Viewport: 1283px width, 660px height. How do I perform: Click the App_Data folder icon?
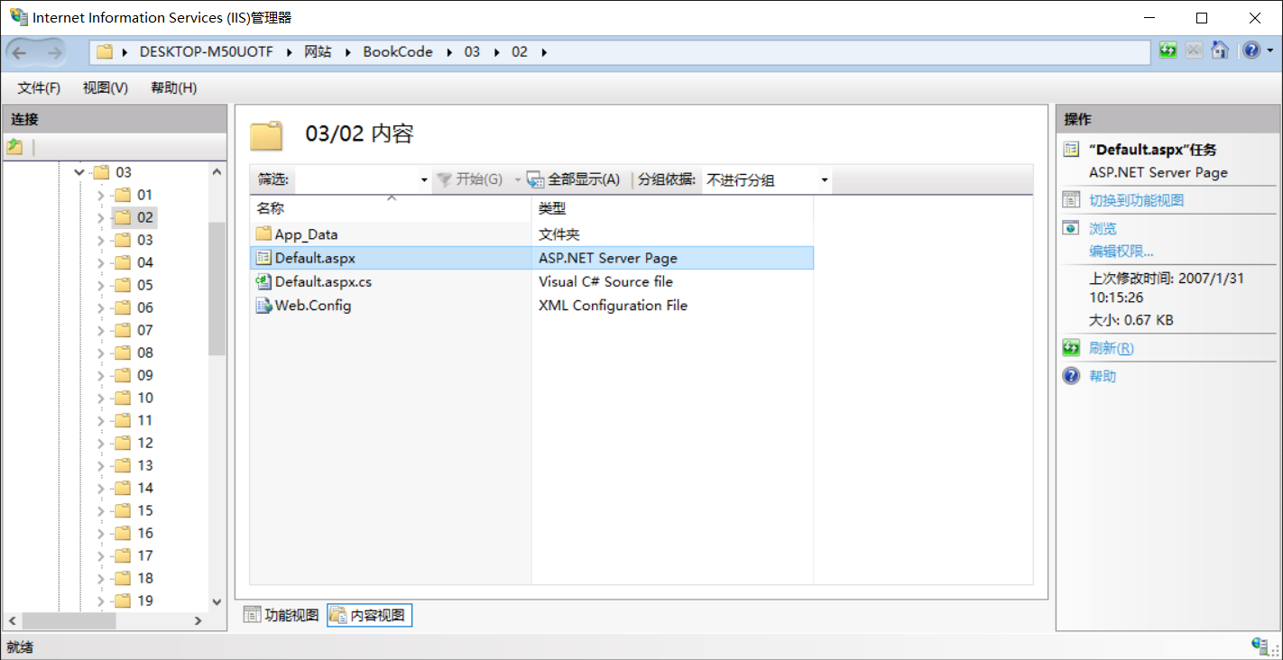point(263,234)
